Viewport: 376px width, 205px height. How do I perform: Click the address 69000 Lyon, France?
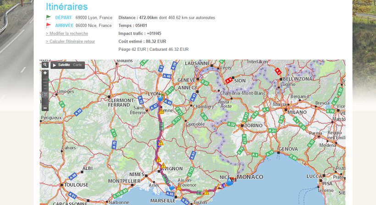coord(94,17)
